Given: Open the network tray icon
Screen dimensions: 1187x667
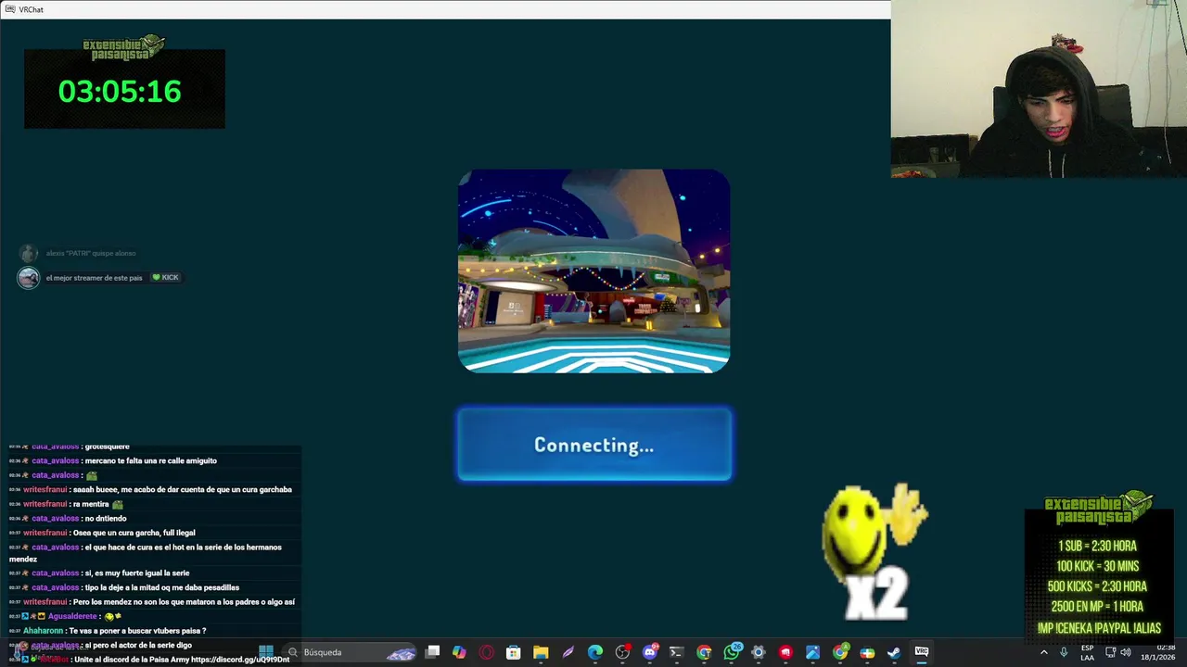Looking at the screenshot, I should pyautogui.click(x=1112, y=652).
